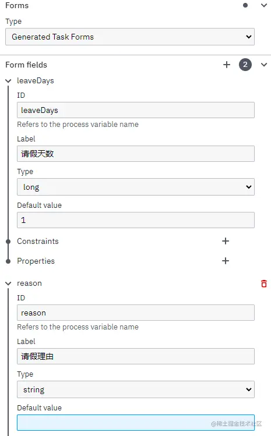Screen dimensions: 271x436
Task: Open the Generated Task Forms type dropdown
Action: click(x=130, y=37)
